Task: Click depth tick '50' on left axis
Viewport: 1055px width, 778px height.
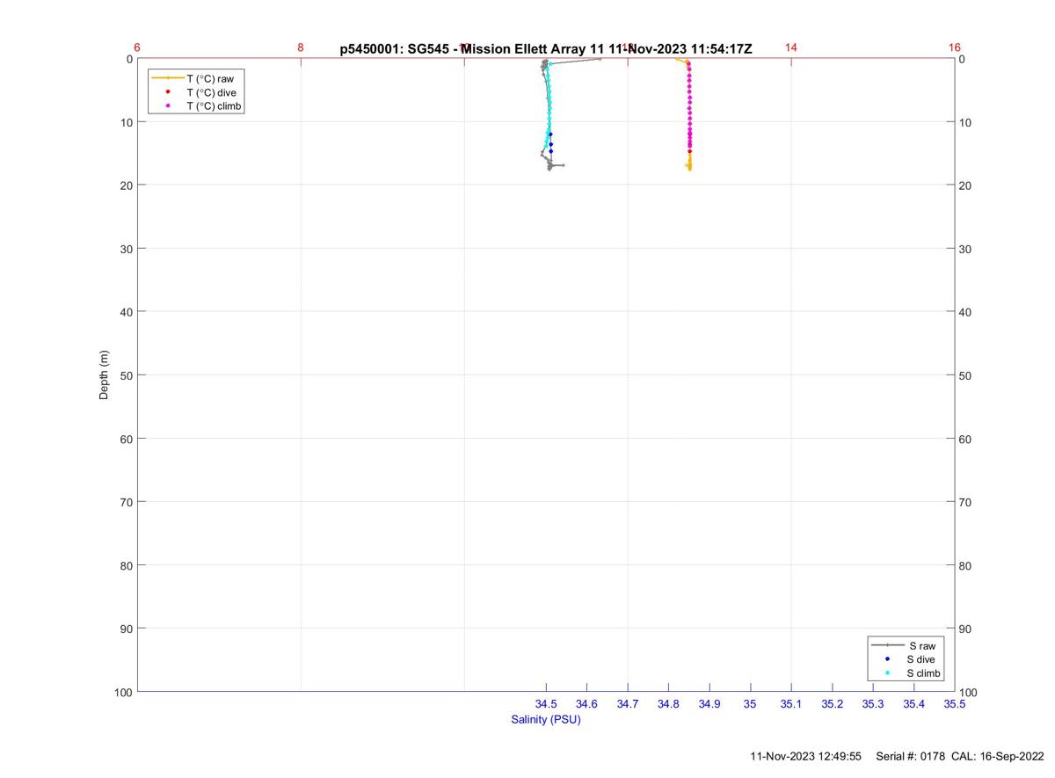Action: coord(126,375)
